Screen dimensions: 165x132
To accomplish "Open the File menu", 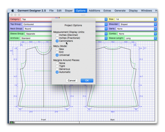I will [x=51, y=11].
